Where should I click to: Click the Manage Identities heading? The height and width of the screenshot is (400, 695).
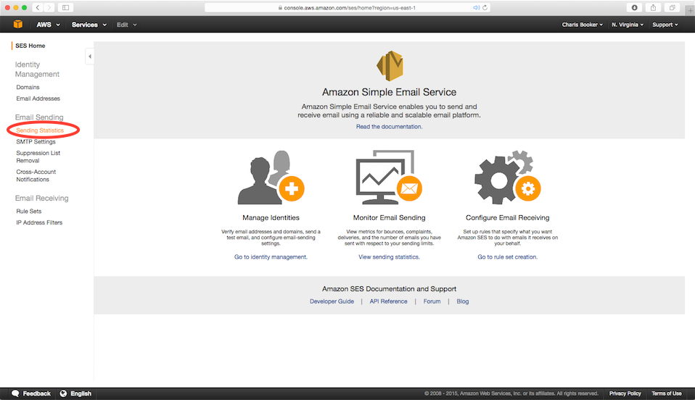point(271,217)
